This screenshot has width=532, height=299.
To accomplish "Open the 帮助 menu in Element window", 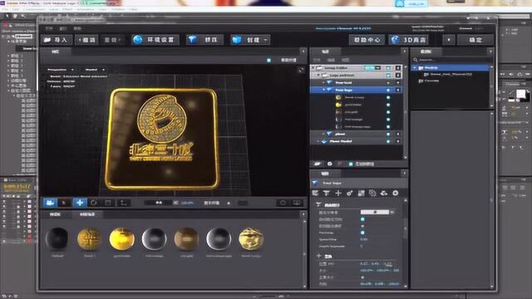I will [77, 28].
